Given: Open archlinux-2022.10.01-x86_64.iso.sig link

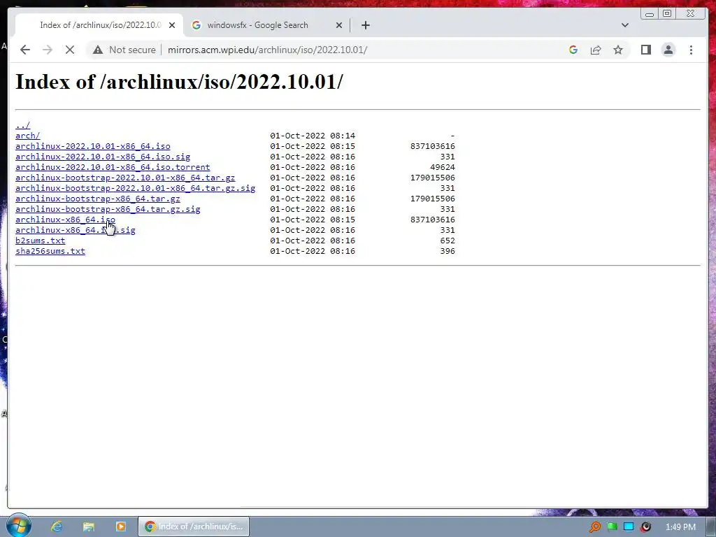Looking at the screenshot, I should (103, 157).
